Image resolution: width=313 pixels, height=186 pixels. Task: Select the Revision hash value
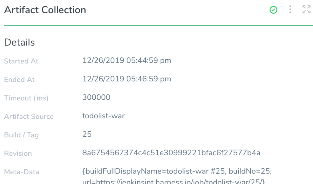171,153
